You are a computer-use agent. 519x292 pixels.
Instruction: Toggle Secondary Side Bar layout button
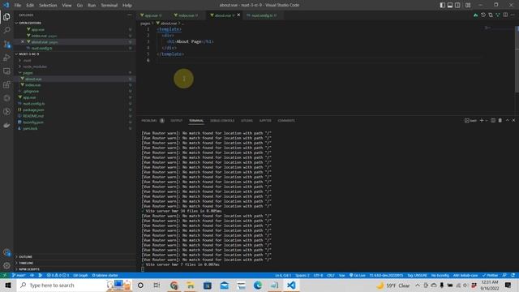(457, 5)
